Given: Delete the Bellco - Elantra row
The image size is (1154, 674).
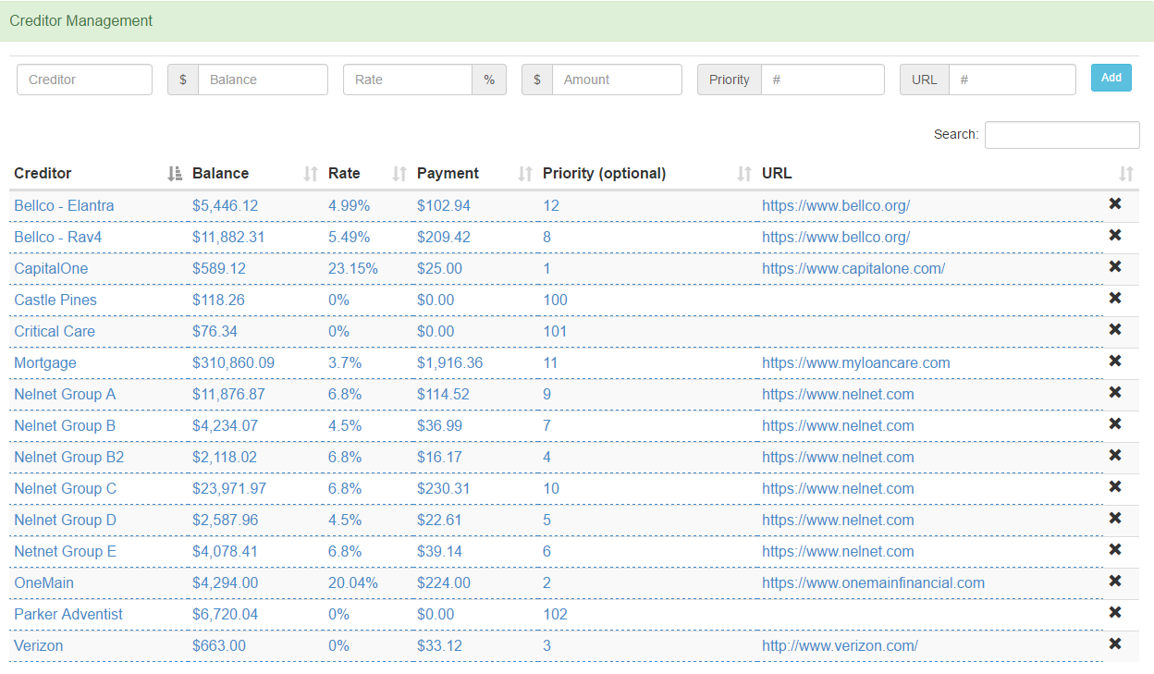Looking at the screenshot, I should (x=1114, y=204).
